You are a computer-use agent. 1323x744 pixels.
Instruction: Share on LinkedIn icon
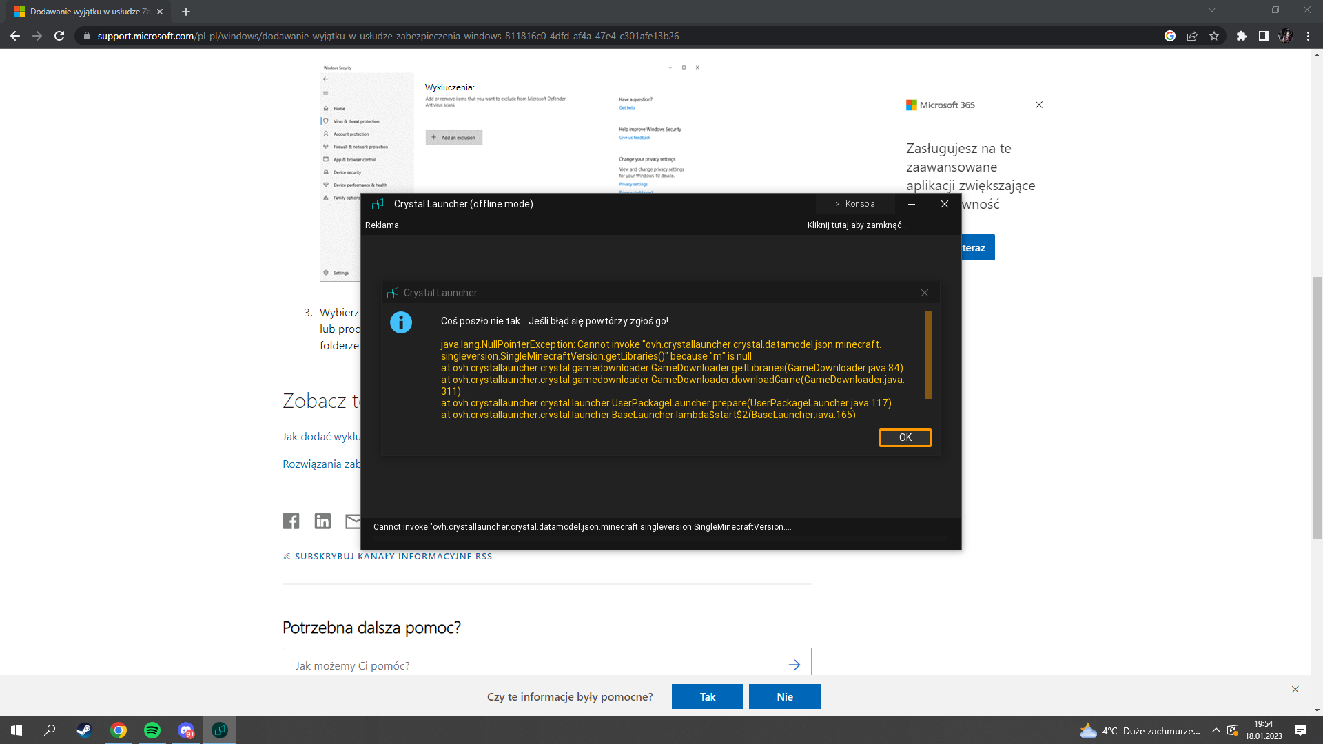[x=322, y=521]
